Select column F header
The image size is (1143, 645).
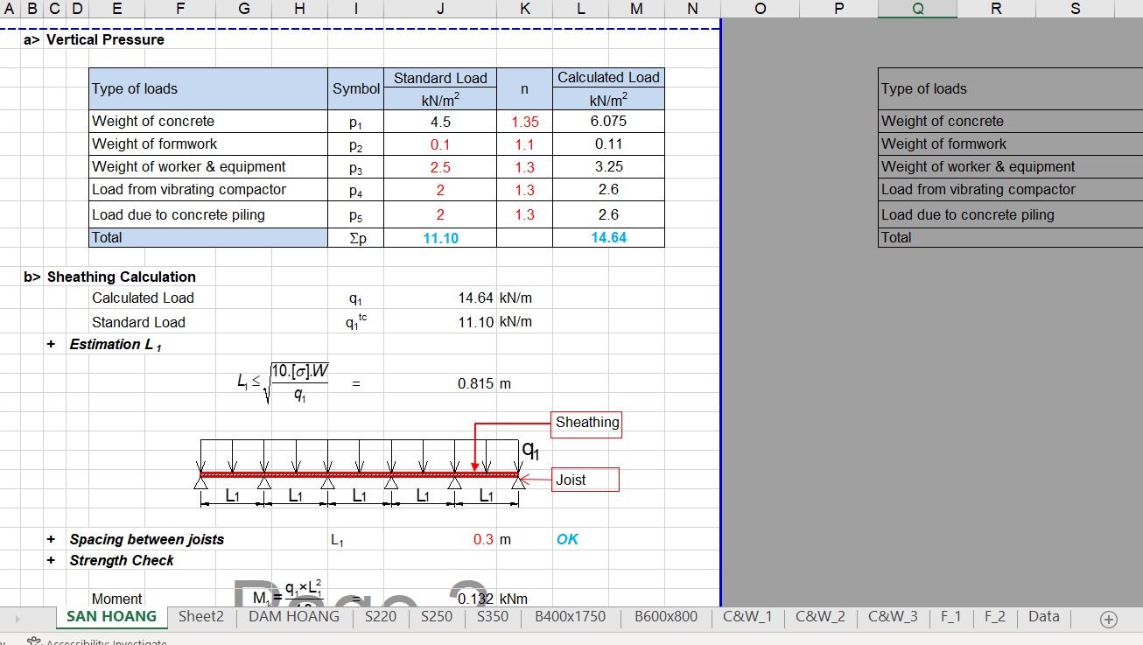(180, 9)
